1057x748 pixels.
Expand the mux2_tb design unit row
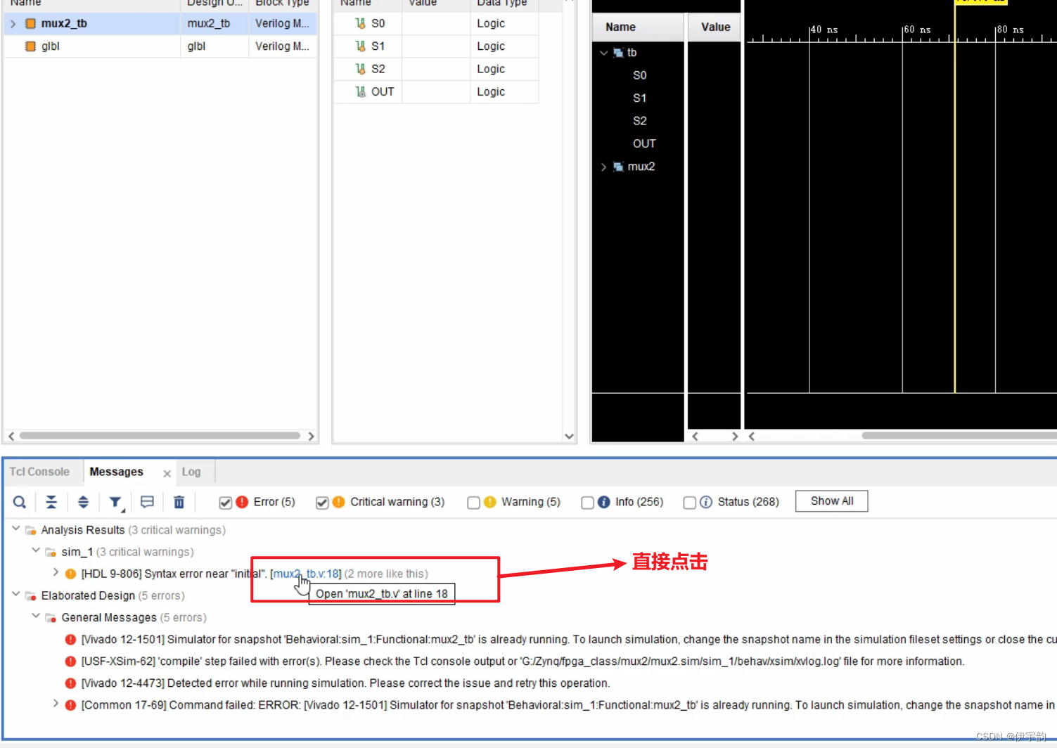click(13, 23)
